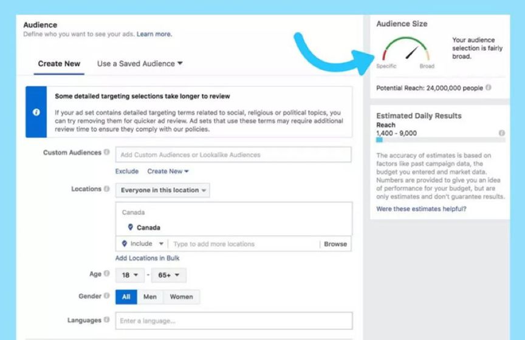Click the Custom Audiences input field

click(x=233, y=155)
